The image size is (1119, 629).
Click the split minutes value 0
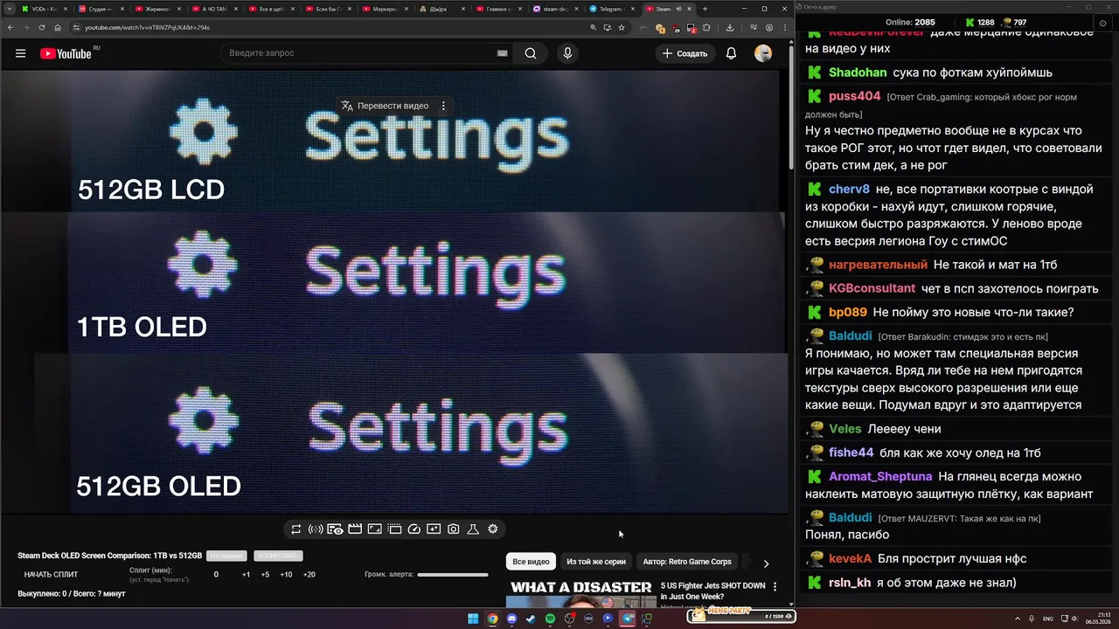[216, 575]
